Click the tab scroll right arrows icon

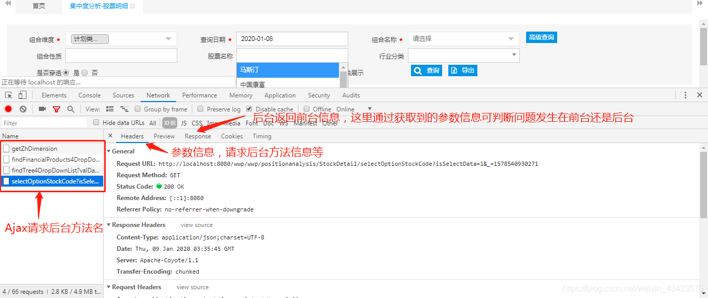[701, 4]
